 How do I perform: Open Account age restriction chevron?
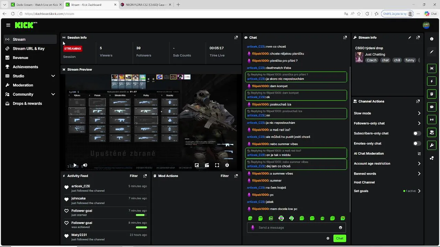(x=419, y=164)
